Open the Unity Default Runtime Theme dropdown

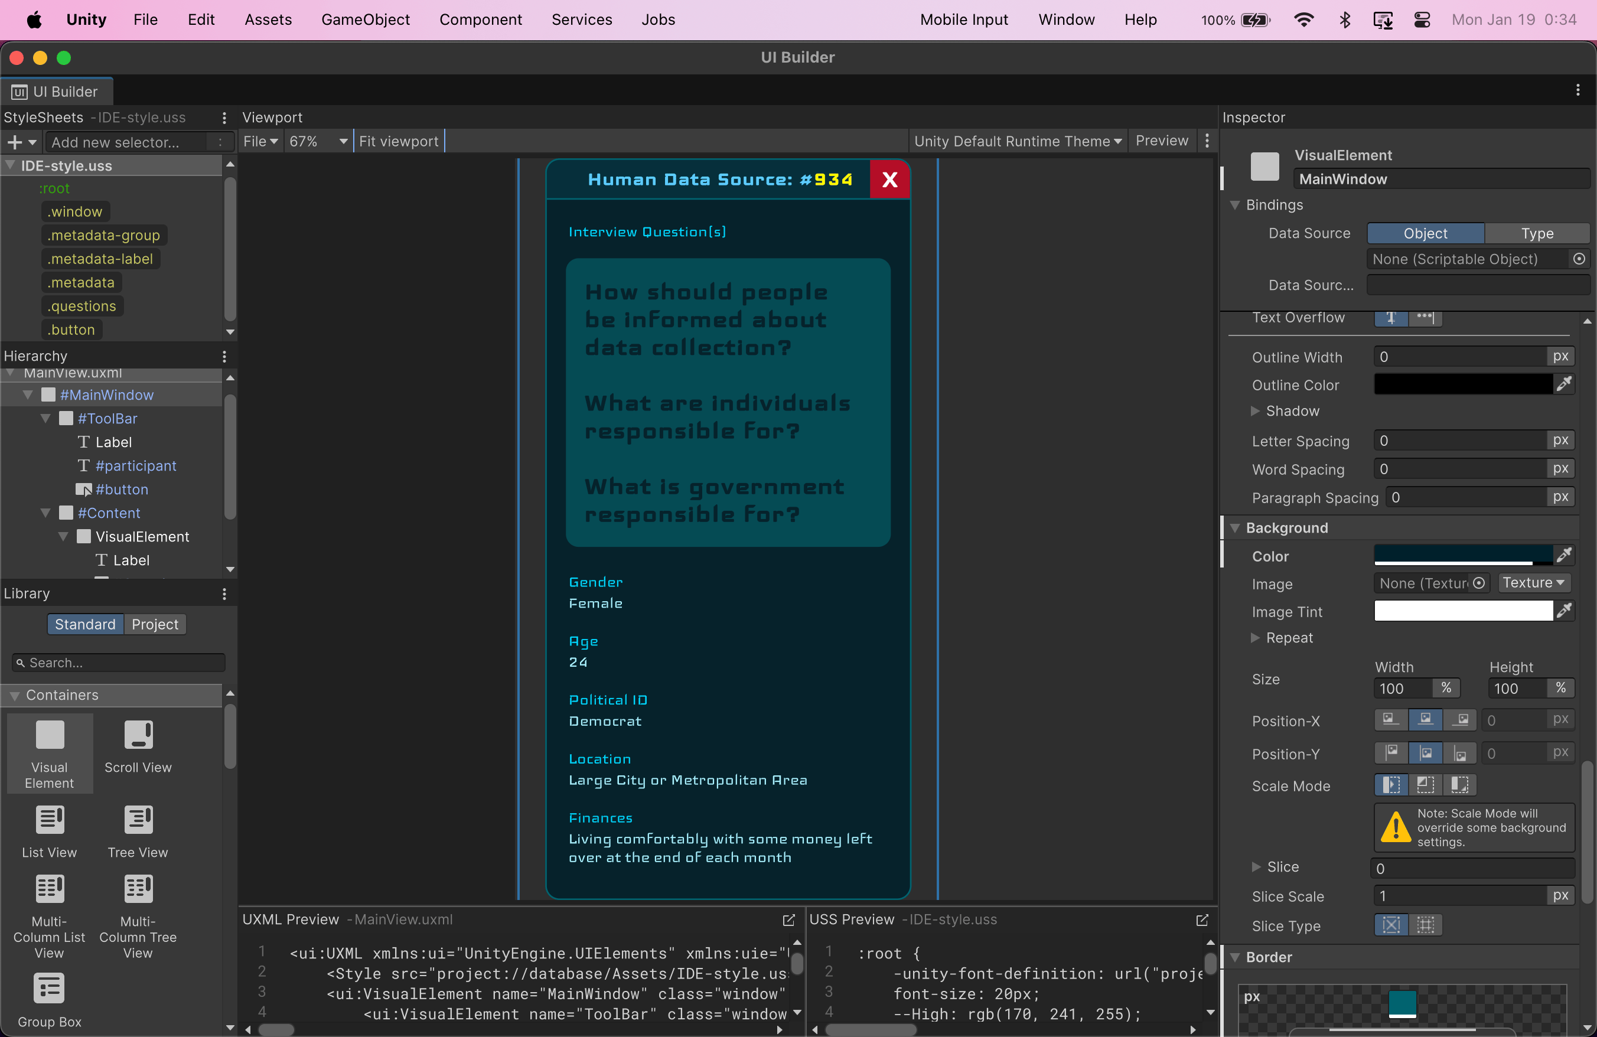coord(1017,142)
